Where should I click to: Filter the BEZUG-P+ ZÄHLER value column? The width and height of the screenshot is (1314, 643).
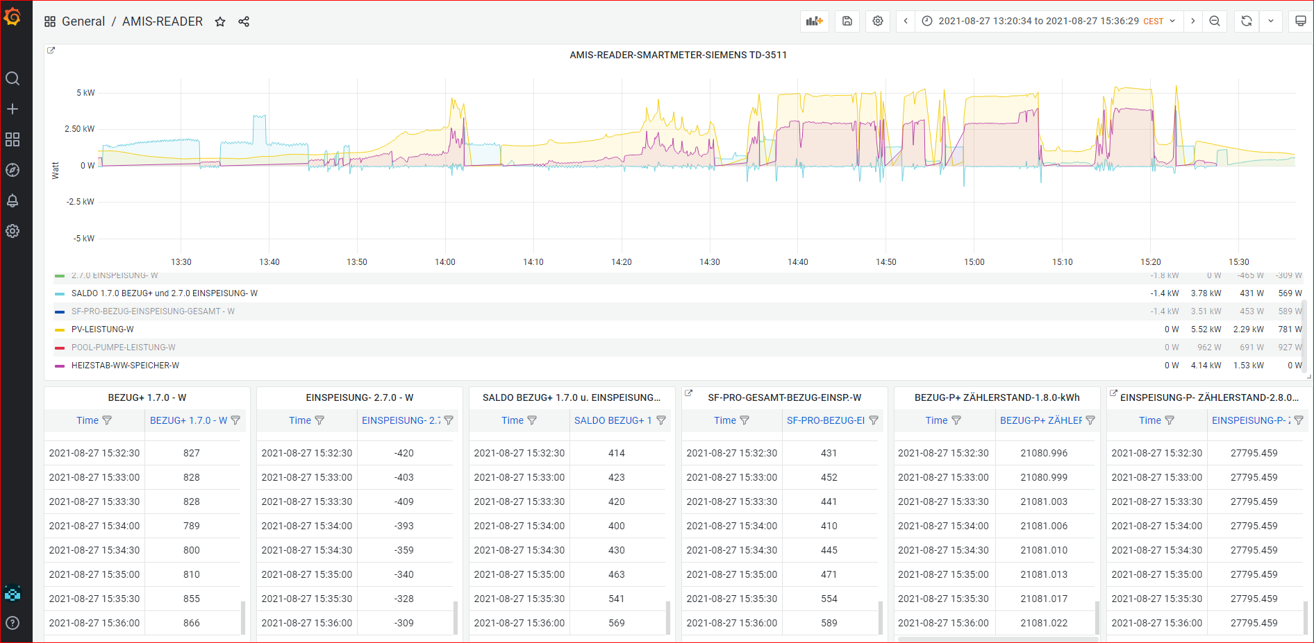1090,420
